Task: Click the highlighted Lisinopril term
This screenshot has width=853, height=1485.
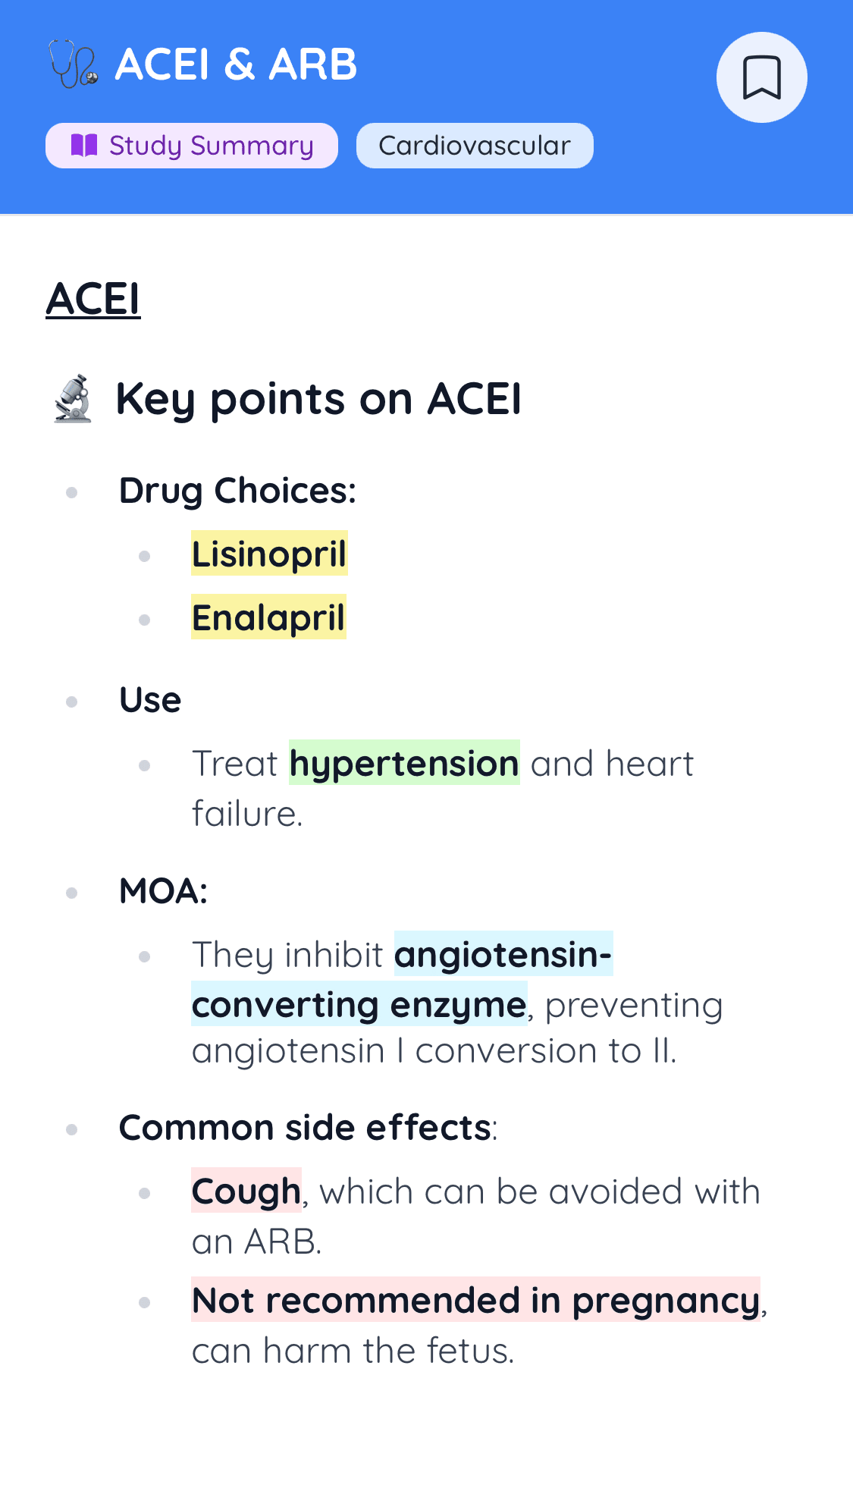Action: tap(269, 553)
